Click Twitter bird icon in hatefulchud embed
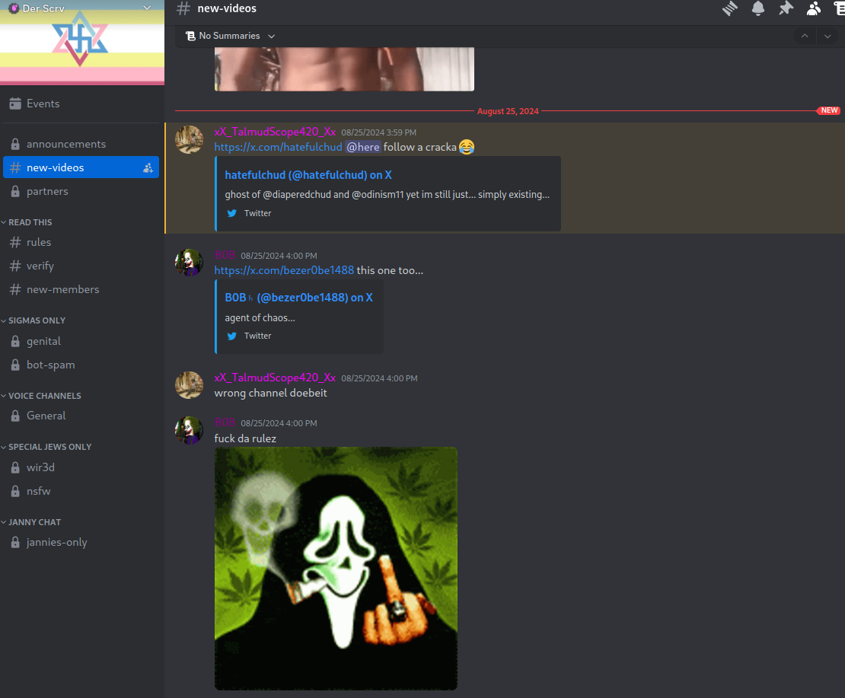This screenshot has width=845, height=698. pos(231,213)
